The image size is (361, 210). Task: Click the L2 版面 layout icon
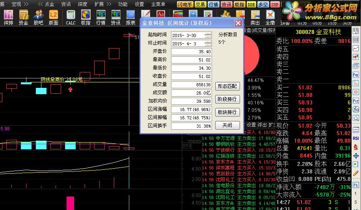pyautogui.click(x=54, y=17)
